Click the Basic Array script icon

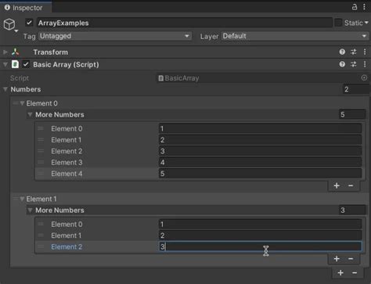click(x=15, y=64)
